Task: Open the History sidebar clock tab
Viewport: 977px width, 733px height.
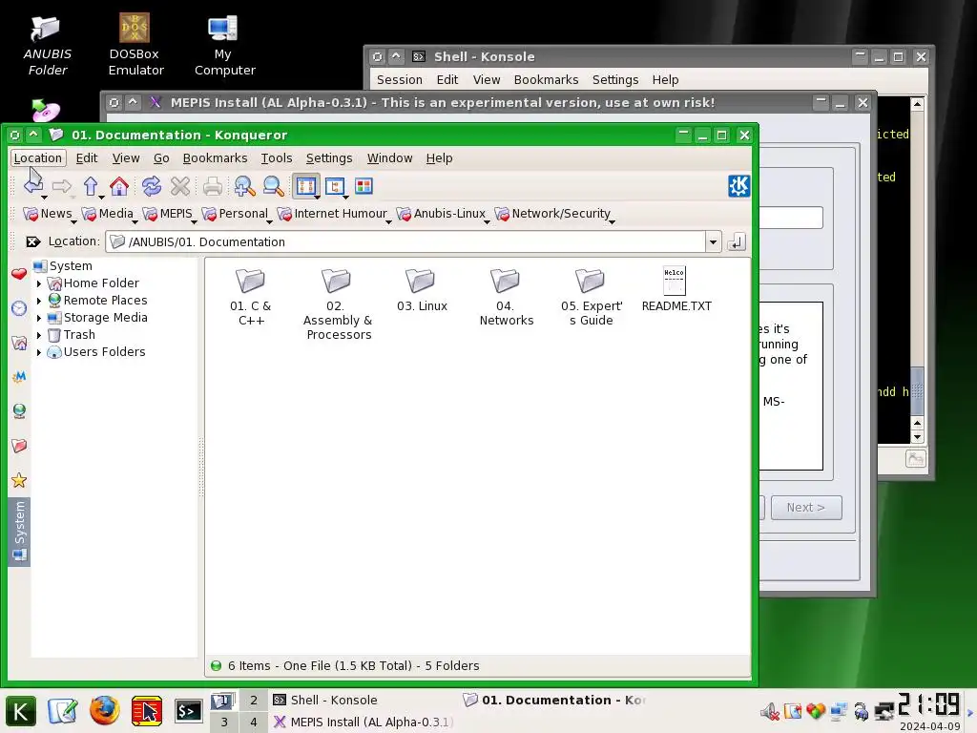Action: (19, 308)
